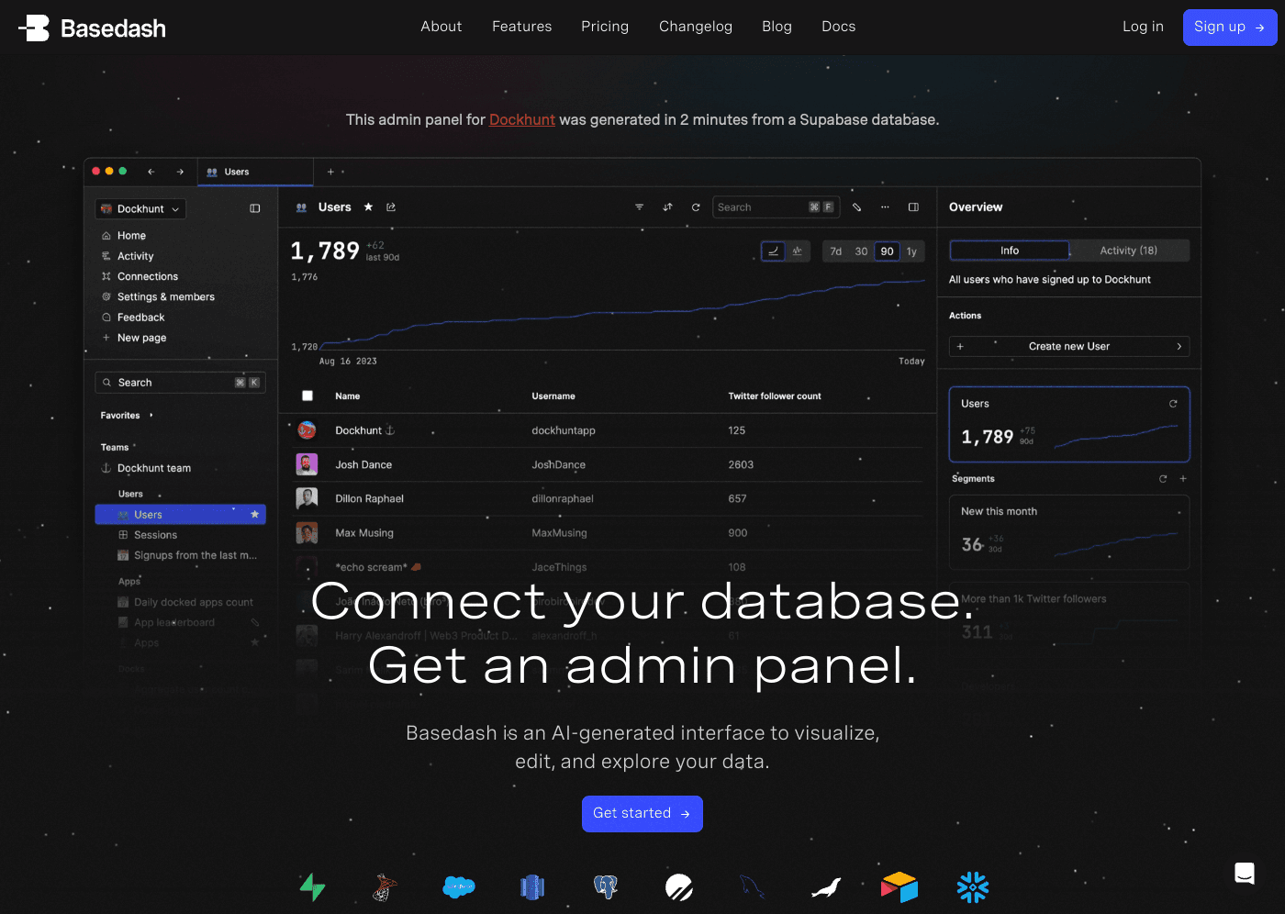Select the 90 day range
The height and width of the screenshot is (914, 1285).
887,251
